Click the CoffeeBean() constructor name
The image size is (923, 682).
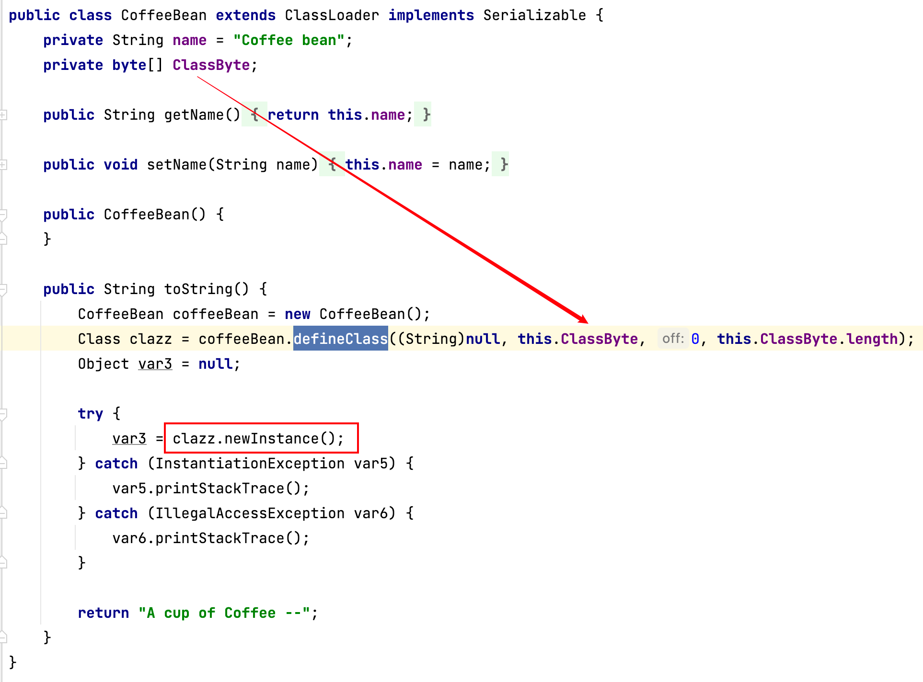pos(147,215)
